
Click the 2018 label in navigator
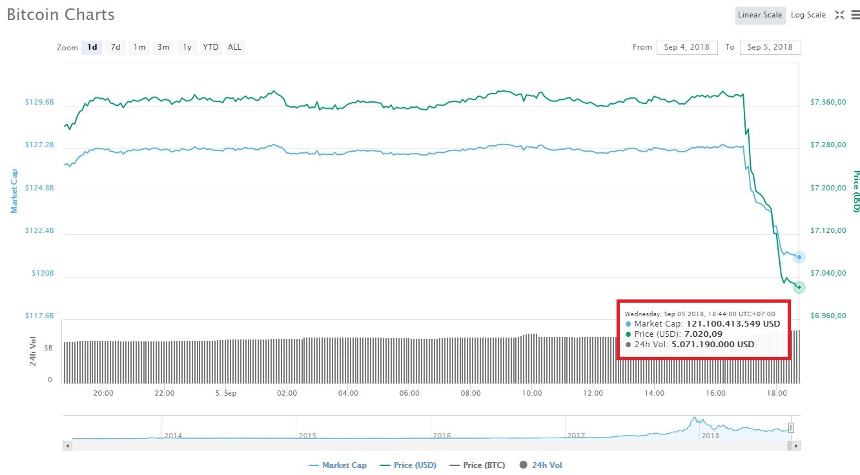click(710, 436)
